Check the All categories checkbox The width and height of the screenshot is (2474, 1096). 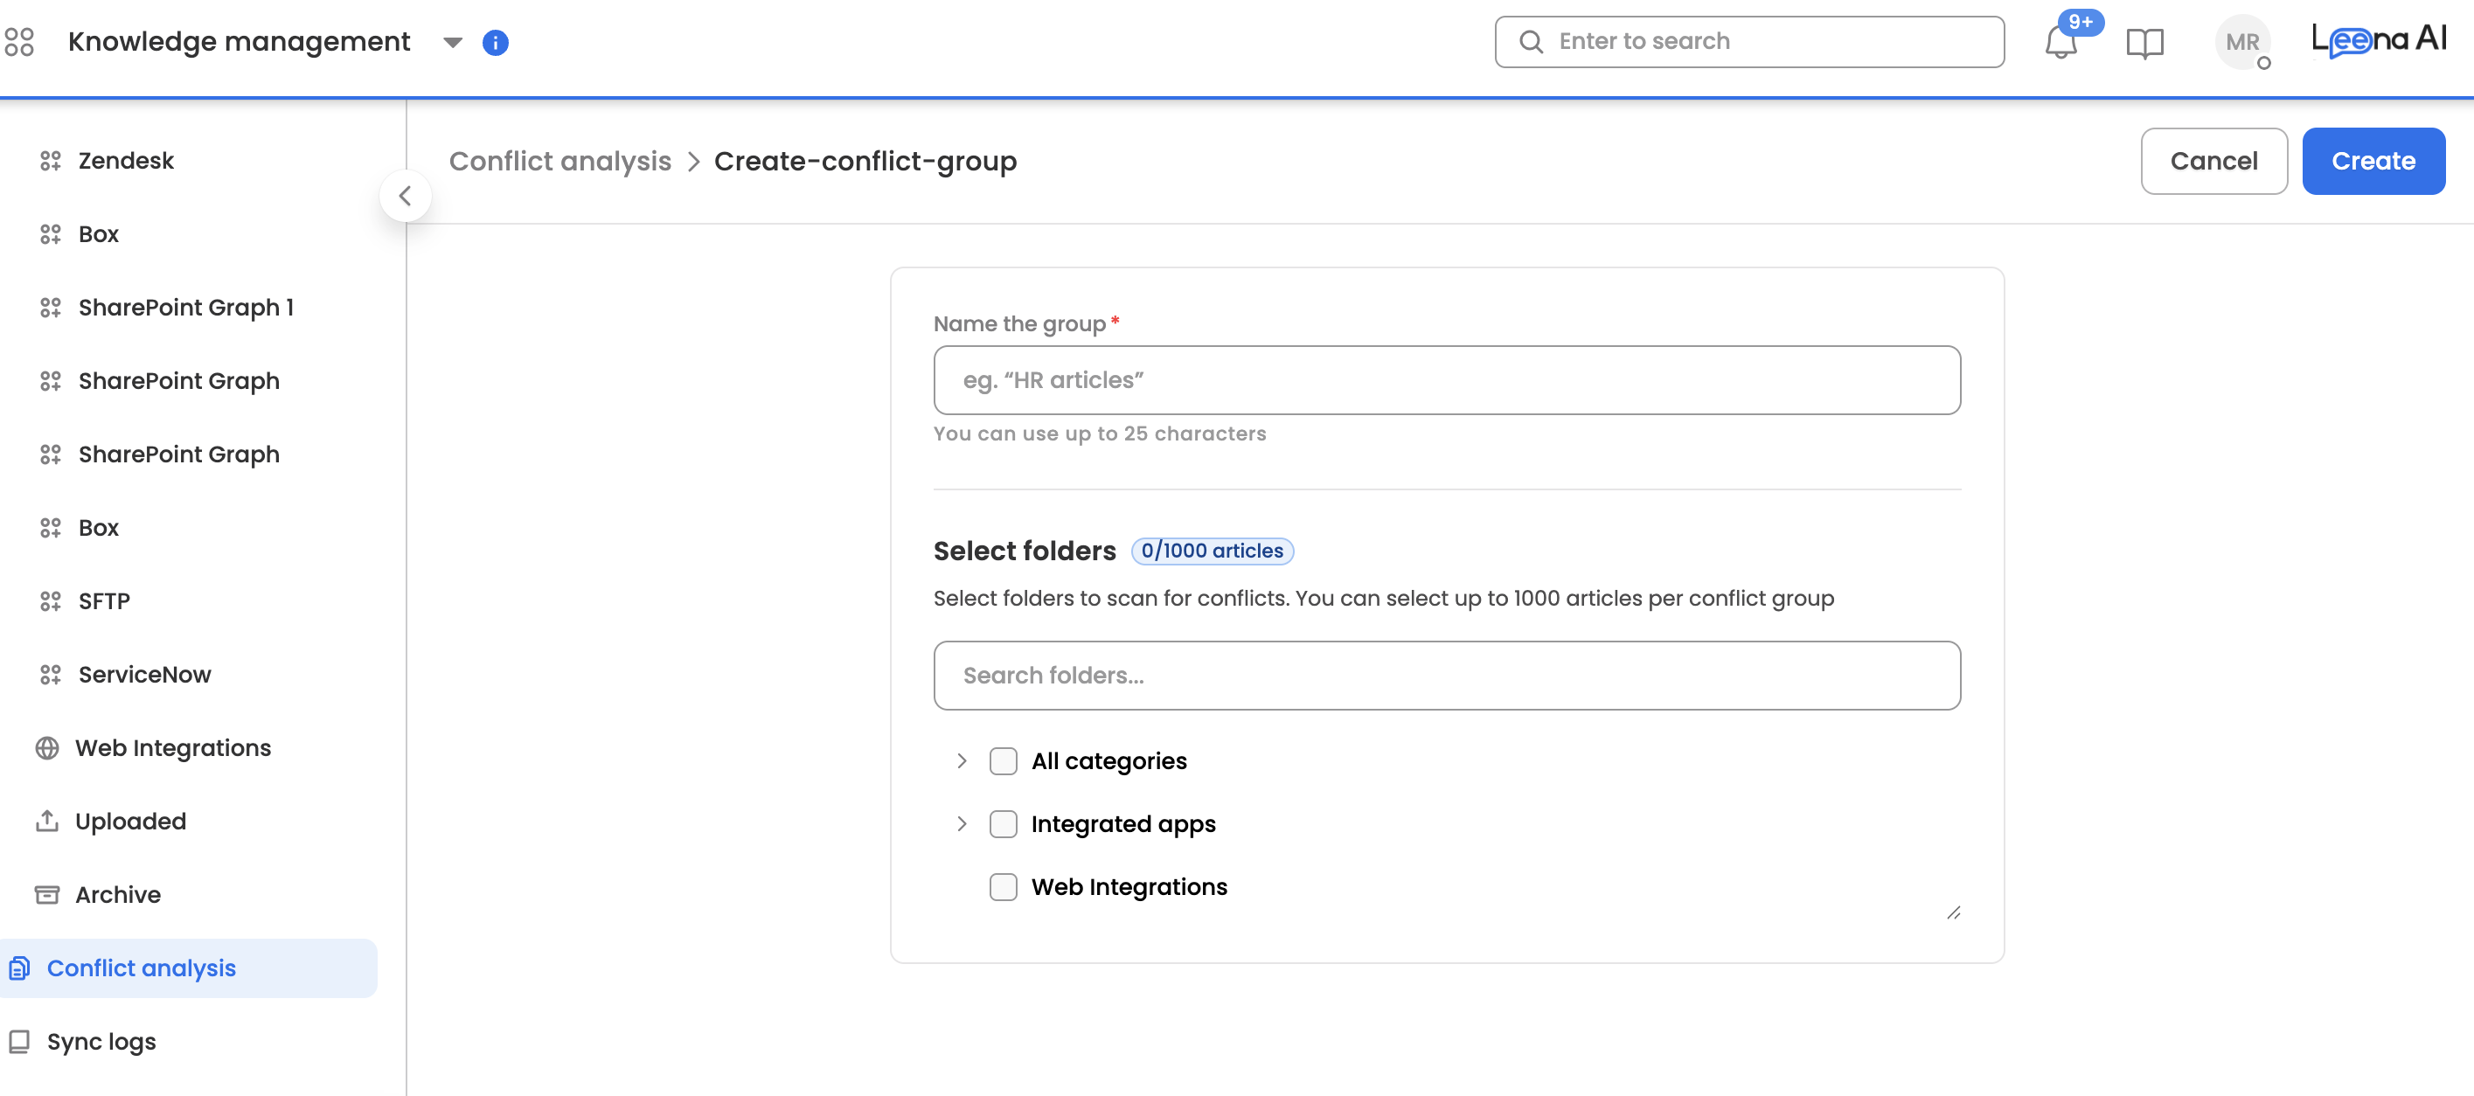pos(1003,762)
